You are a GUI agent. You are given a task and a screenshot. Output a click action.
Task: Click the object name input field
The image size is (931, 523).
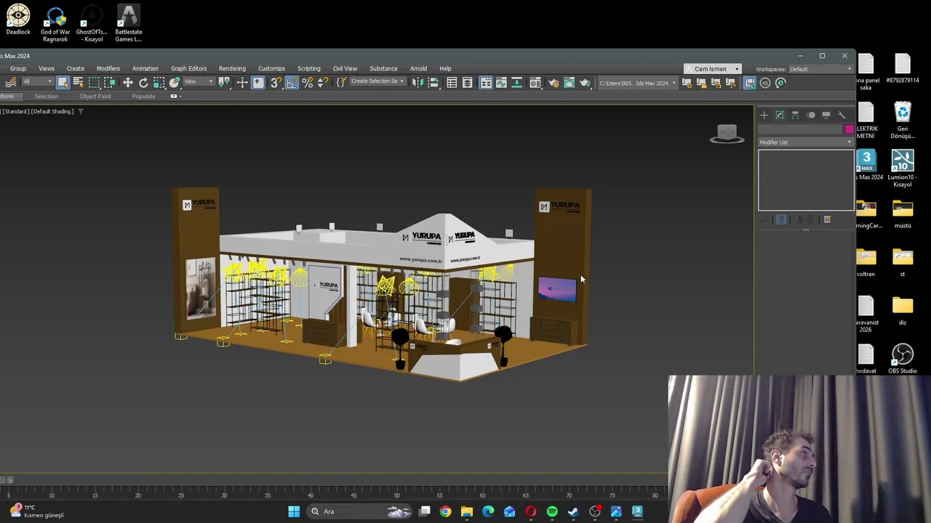pos(800,129)
